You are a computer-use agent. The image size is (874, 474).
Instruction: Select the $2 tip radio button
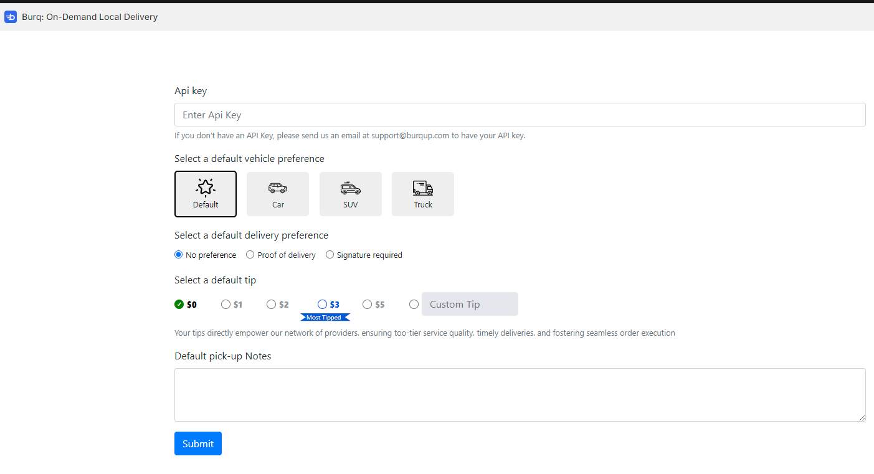(x=272, y=305)
